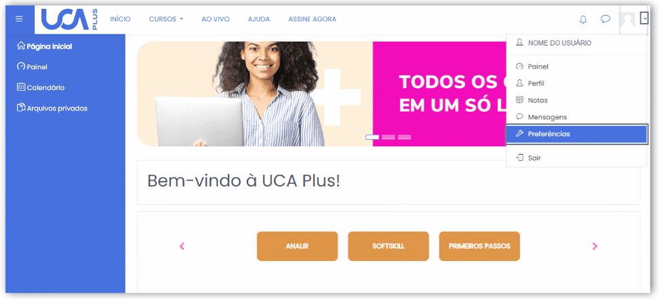Click the Softskill category button
659x299 pixels.
coord(388,246)
